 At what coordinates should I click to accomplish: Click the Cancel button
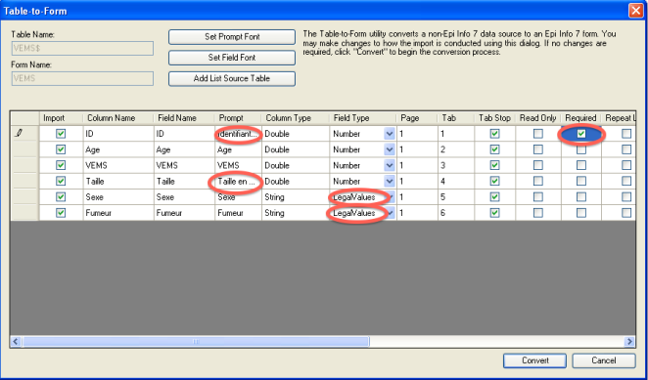[x=603, y=360]
